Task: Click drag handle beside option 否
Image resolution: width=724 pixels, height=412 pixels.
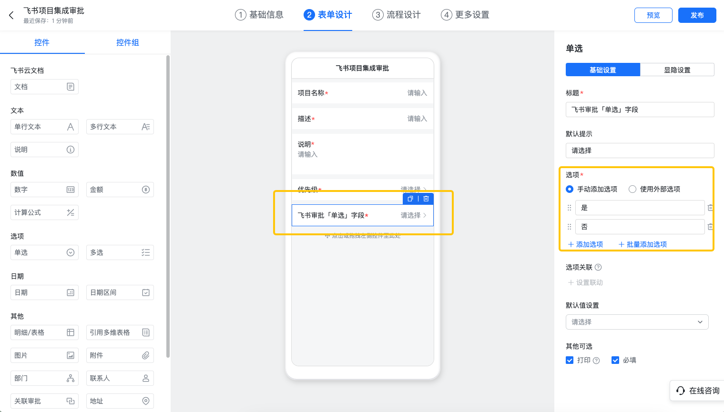Action: coord(569,227)
